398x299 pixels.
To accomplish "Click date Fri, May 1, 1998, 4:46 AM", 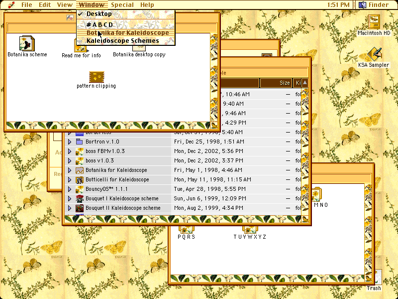I will pyautogui.click(x=208, y=170).
